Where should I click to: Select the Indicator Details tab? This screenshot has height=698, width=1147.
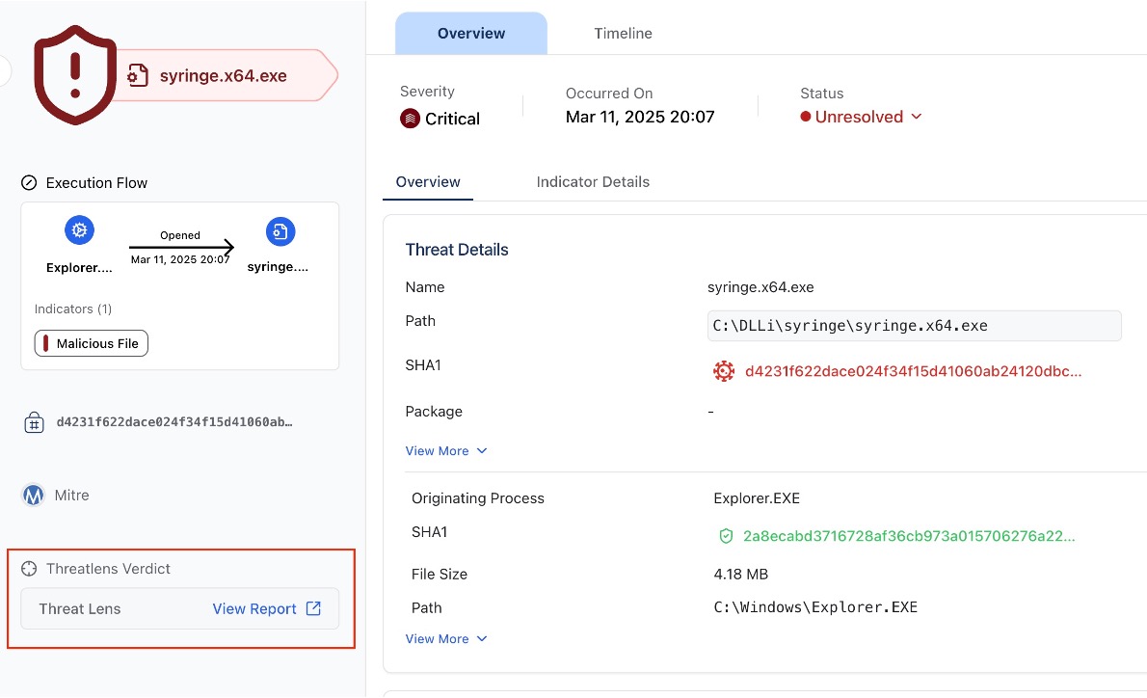tap(593, 182)
